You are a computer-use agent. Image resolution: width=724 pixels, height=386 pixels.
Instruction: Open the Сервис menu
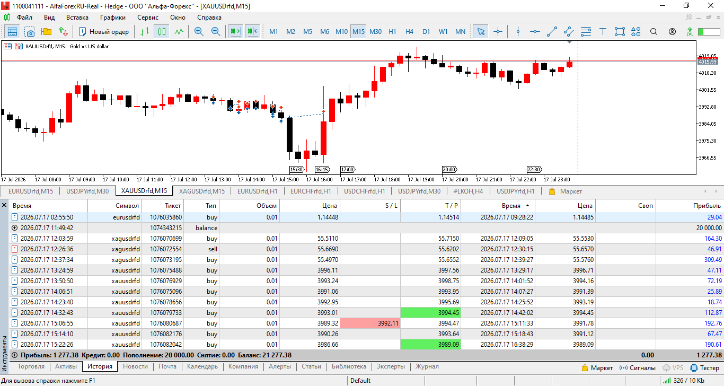(148, 17)
